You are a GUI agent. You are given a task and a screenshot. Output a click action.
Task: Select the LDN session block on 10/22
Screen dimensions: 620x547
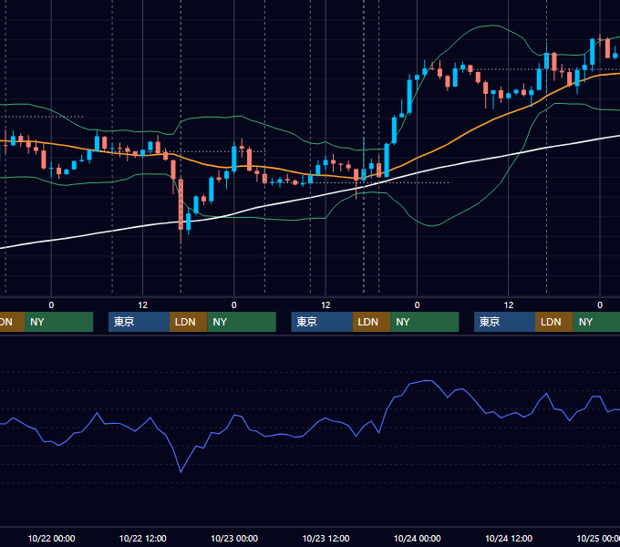click(188, 322)
